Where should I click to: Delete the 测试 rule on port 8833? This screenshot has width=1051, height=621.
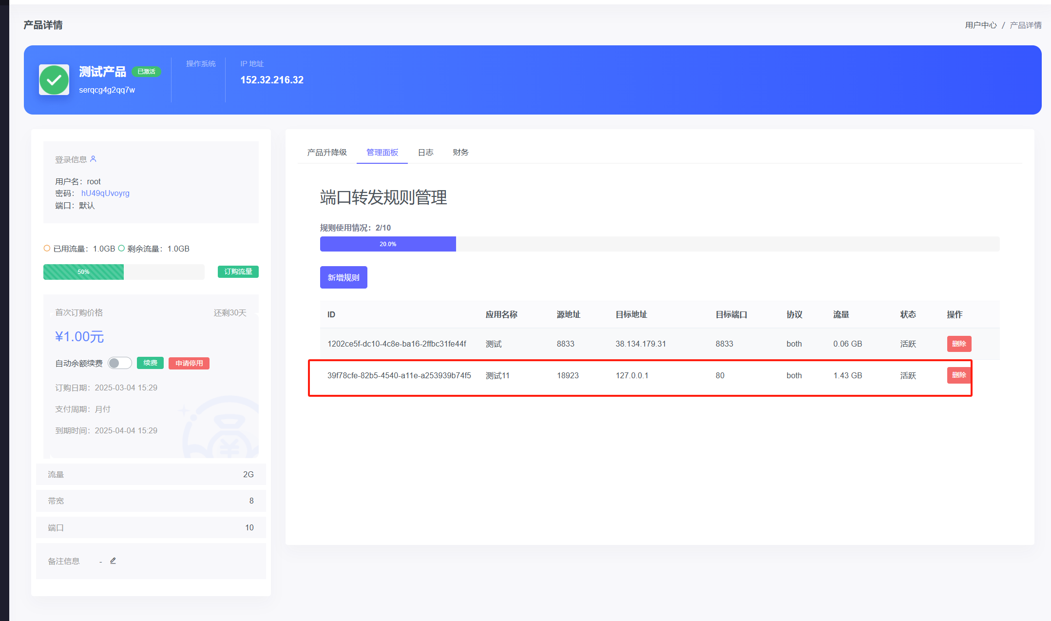click(959, 344)
